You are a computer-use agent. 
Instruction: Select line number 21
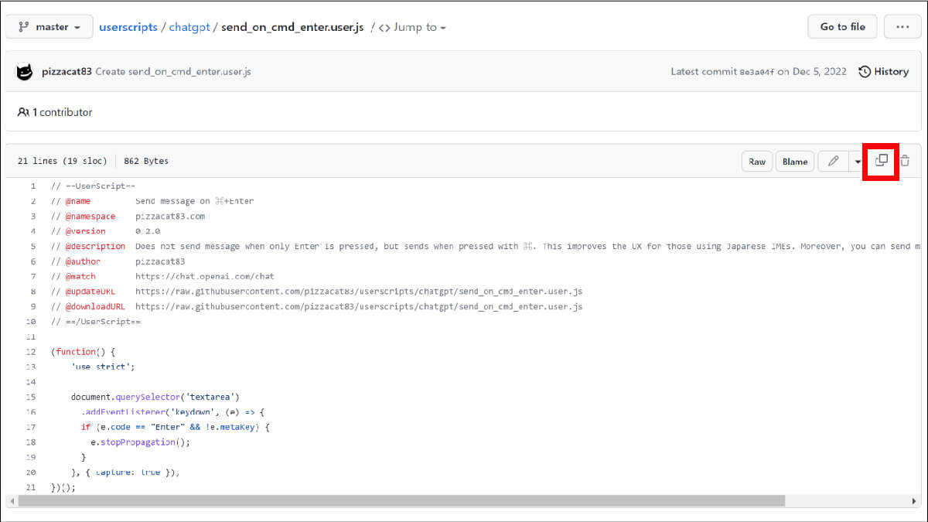(x=31, y=487)
